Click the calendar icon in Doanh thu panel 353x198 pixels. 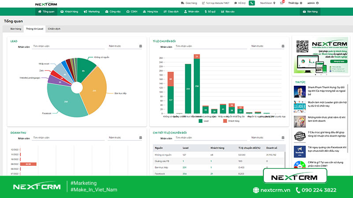(140, 138)
